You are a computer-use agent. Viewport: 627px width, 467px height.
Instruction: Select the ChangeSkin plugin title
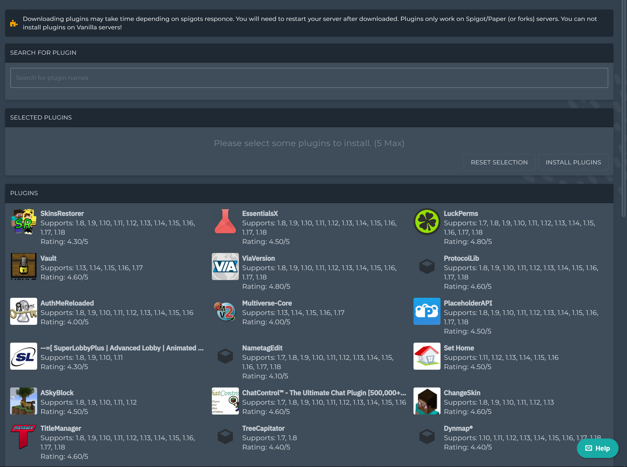click(x=462, y=393)
